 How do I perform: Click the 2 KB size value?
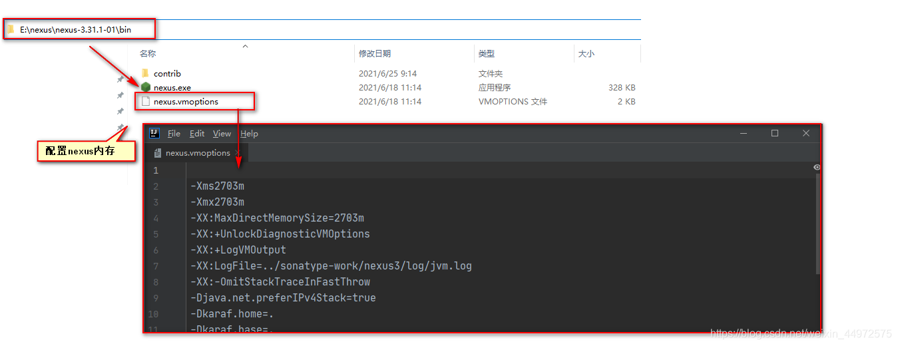[626, 102]
